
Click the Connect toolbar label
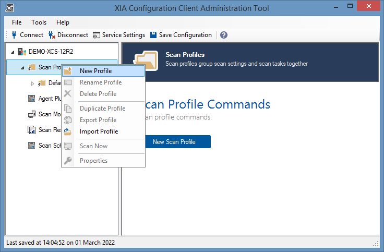pyautogui.click(x=32, y=35)
